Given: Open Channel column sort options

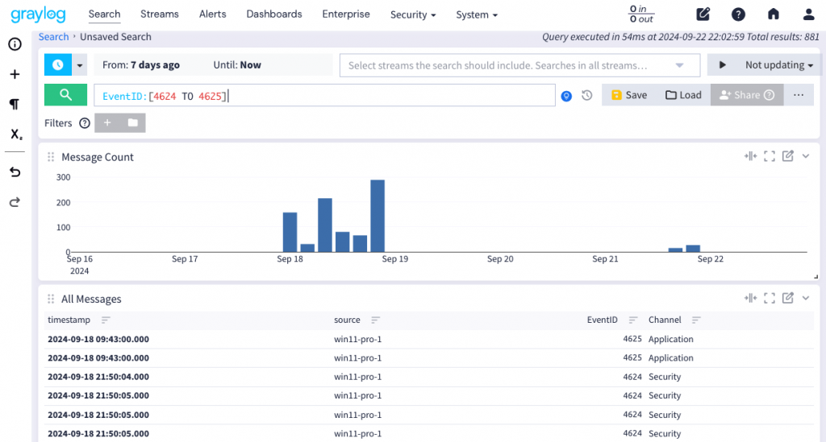Looking at the screenshot, I should pyautogui.click(x=696, y=320).
